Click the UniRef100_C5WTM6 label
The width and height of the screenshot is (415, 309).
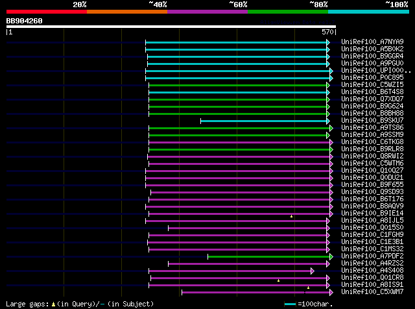[372, 164]
